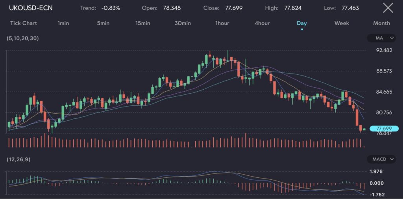The width and height of the screenshot is (403, 199).
Task: Click the Trend -0.83% value in header
Action: coord(111,8)
